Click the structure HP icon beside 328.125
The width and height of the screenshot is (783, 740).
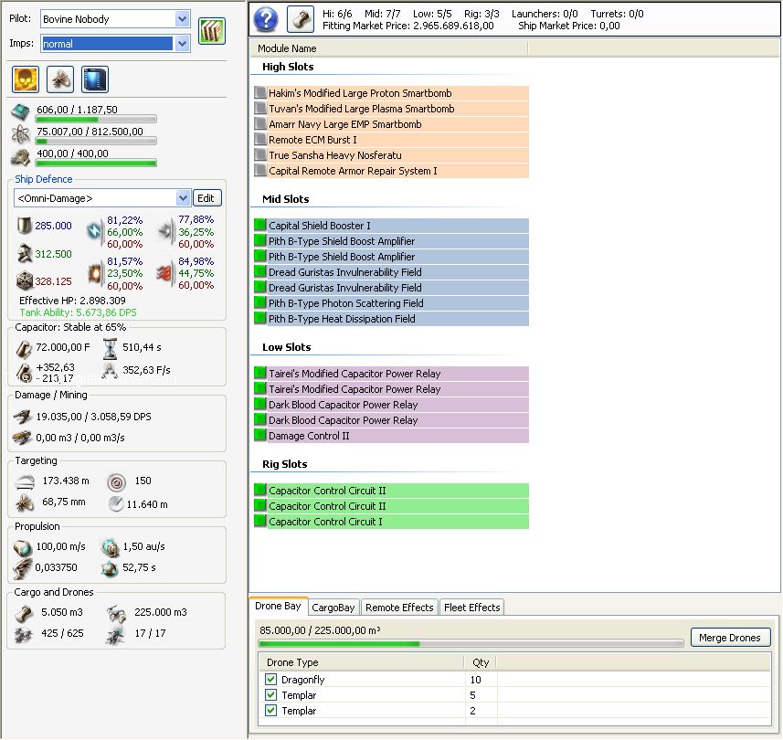[24, 280]
